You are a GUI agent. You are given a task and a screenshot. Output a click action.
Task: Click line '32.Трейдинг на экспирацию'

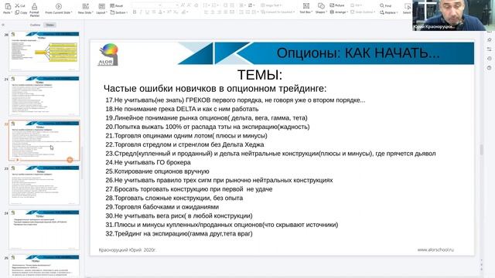coord(179,234)
